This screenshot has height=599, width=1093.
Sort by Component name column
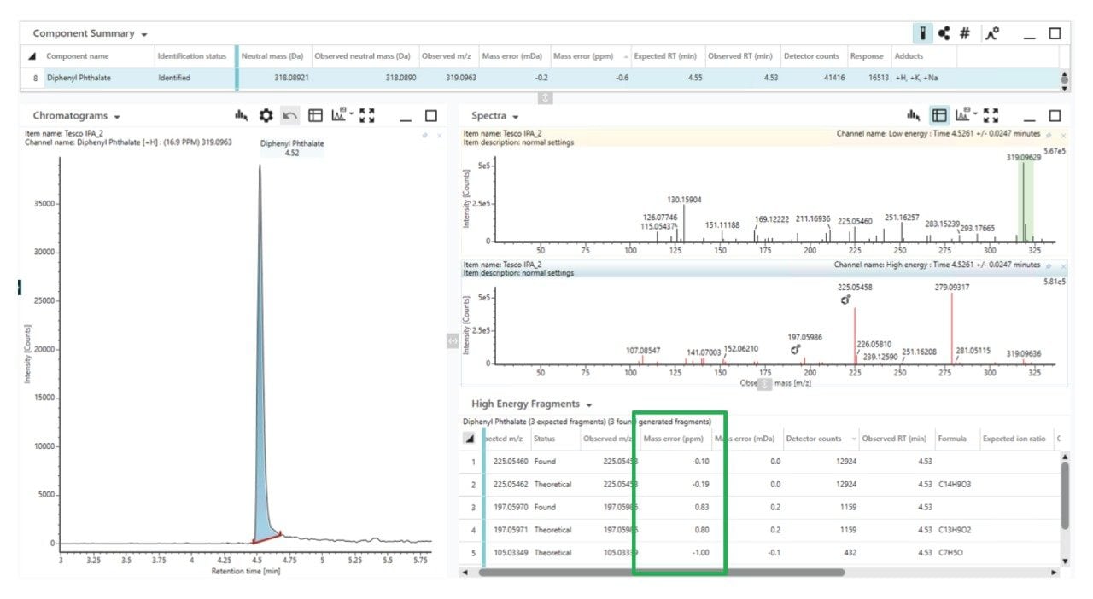pyautogui.click(x=78, y=56)
